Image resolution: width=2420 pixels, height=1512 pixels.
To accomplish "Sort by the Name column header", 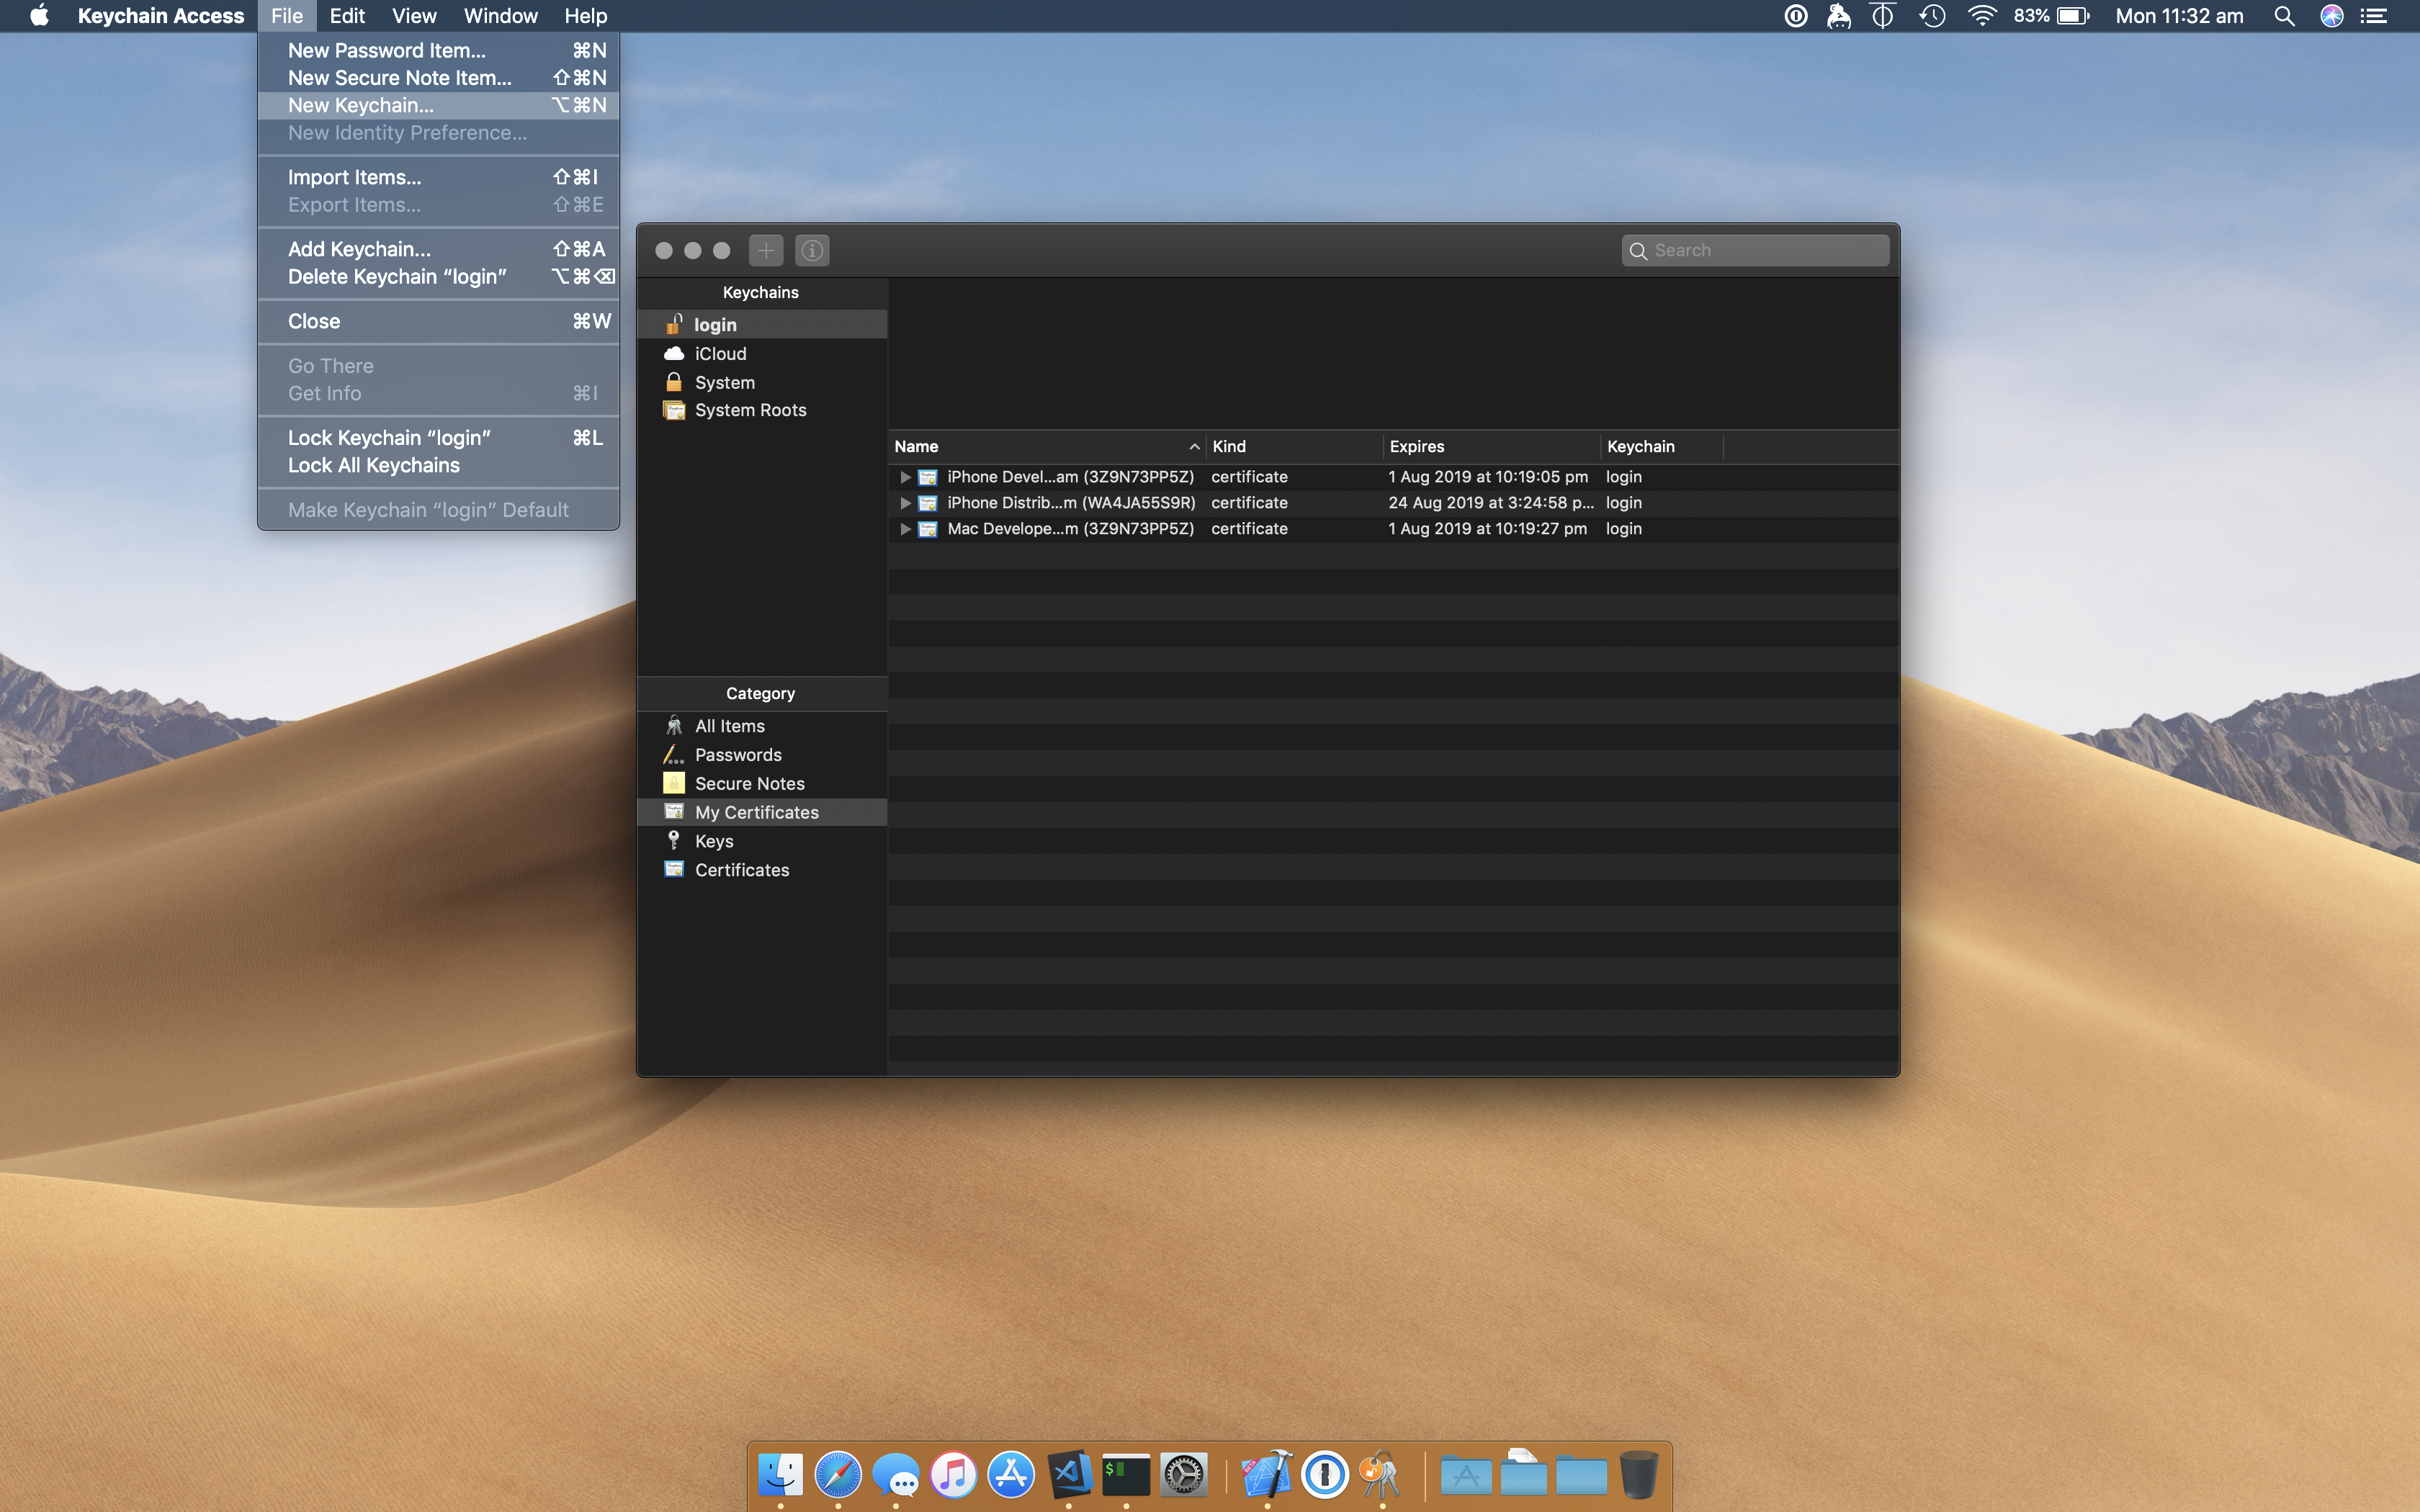I will point(1046,446).
